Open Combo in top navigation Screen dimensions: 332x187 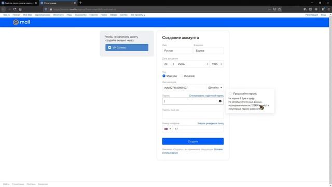point(124,15)
